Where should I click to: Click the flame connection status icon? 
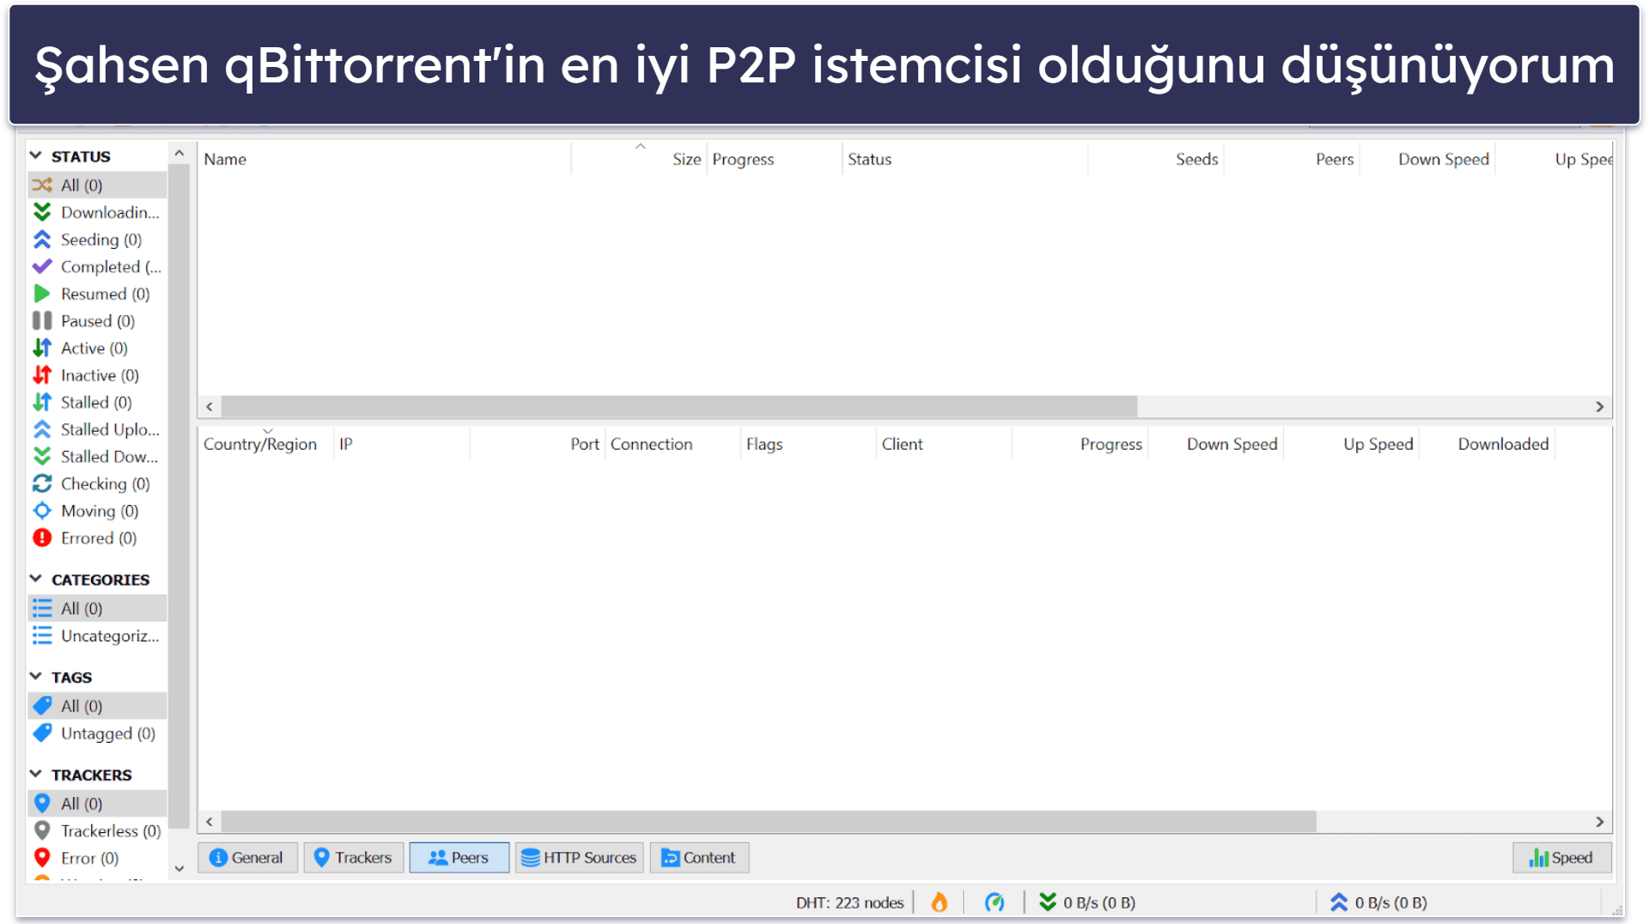coord(940,903)
